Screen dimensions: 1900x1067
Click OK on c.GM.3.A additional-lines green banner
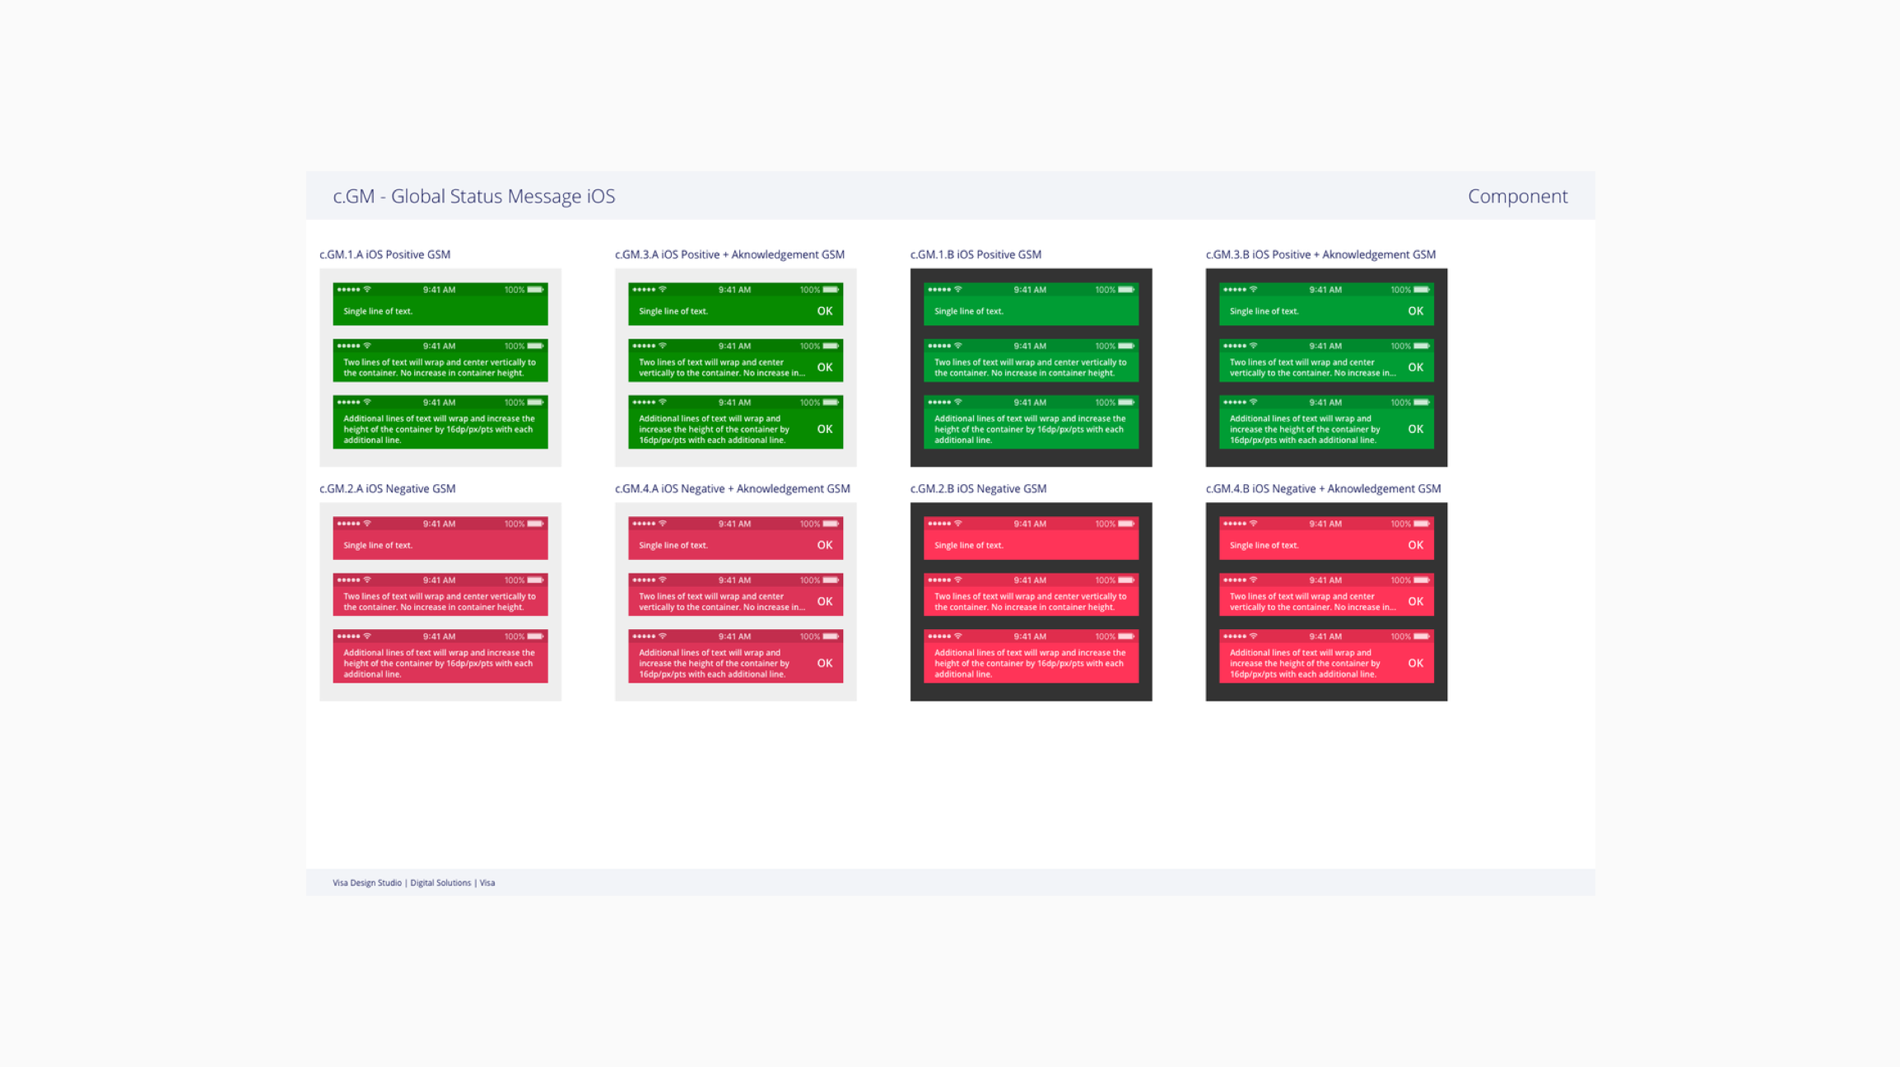824,429
